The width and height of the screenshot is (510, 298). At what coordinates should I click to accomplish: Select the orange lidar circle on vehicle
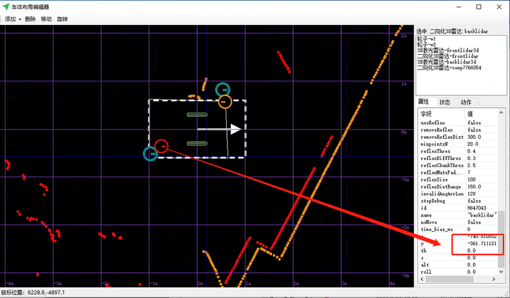[x=224, y=101]
